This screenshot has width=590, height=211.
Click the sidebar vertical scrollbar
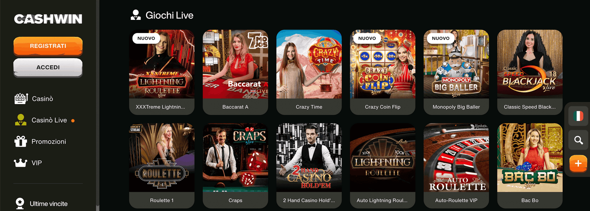97,105
